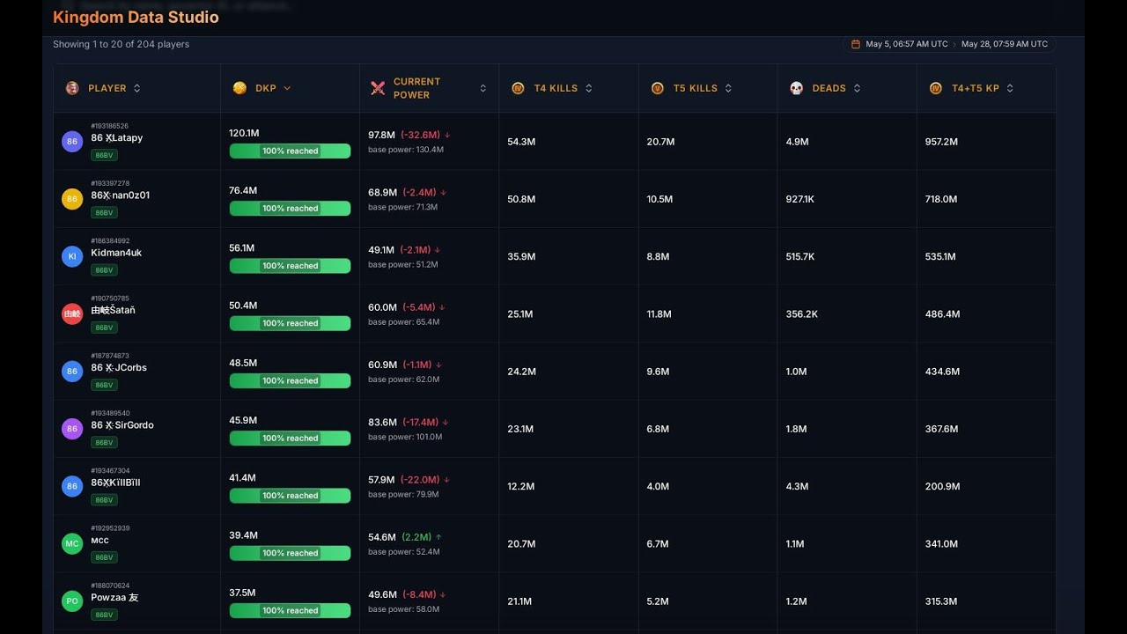Click the PO avatar for Powzaa
1127x634 pixels.
72,601
